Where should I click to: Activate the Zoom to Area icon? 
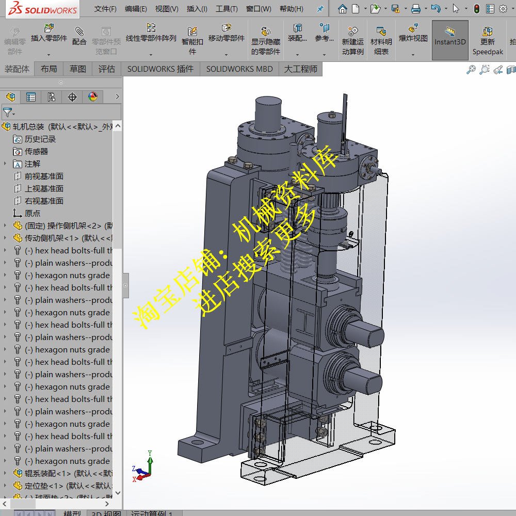484,70
